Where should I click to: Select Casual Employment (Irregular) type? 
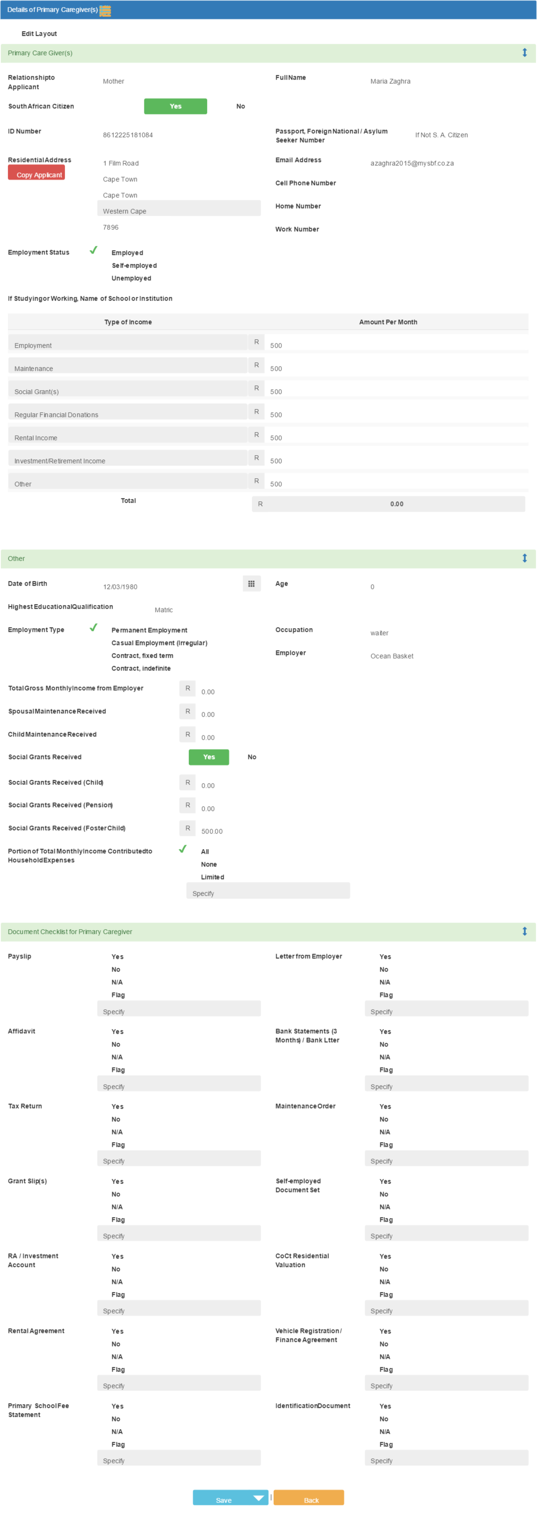pyautogui.click(x=159, y=643)
